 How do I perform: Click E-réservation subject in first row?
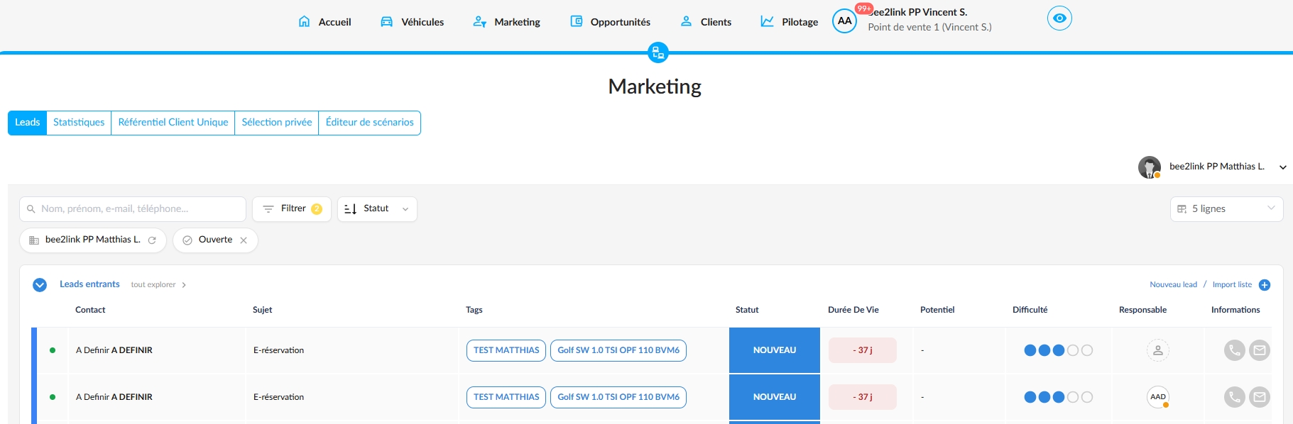pyautogui.click(x=278, y=350)
